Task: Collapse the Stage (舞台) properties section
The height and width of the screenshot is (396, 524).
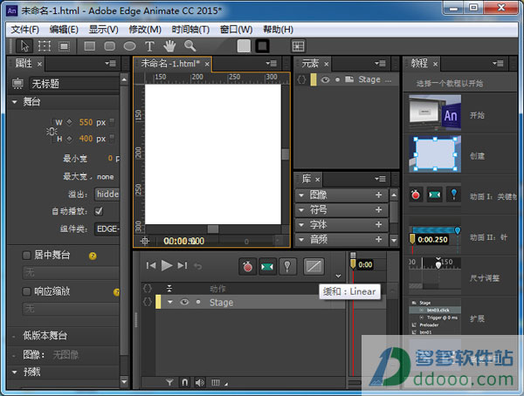Action: [x=14, y=102]
